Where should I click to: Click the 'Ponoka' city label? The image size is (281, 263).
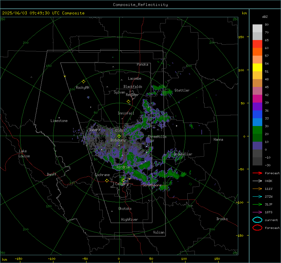pyautogui.click(x=142, y=64)
